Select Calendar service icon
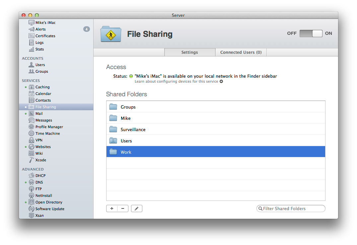The height and width of the screenshot is (245, 357). click(x=32, y=93)
